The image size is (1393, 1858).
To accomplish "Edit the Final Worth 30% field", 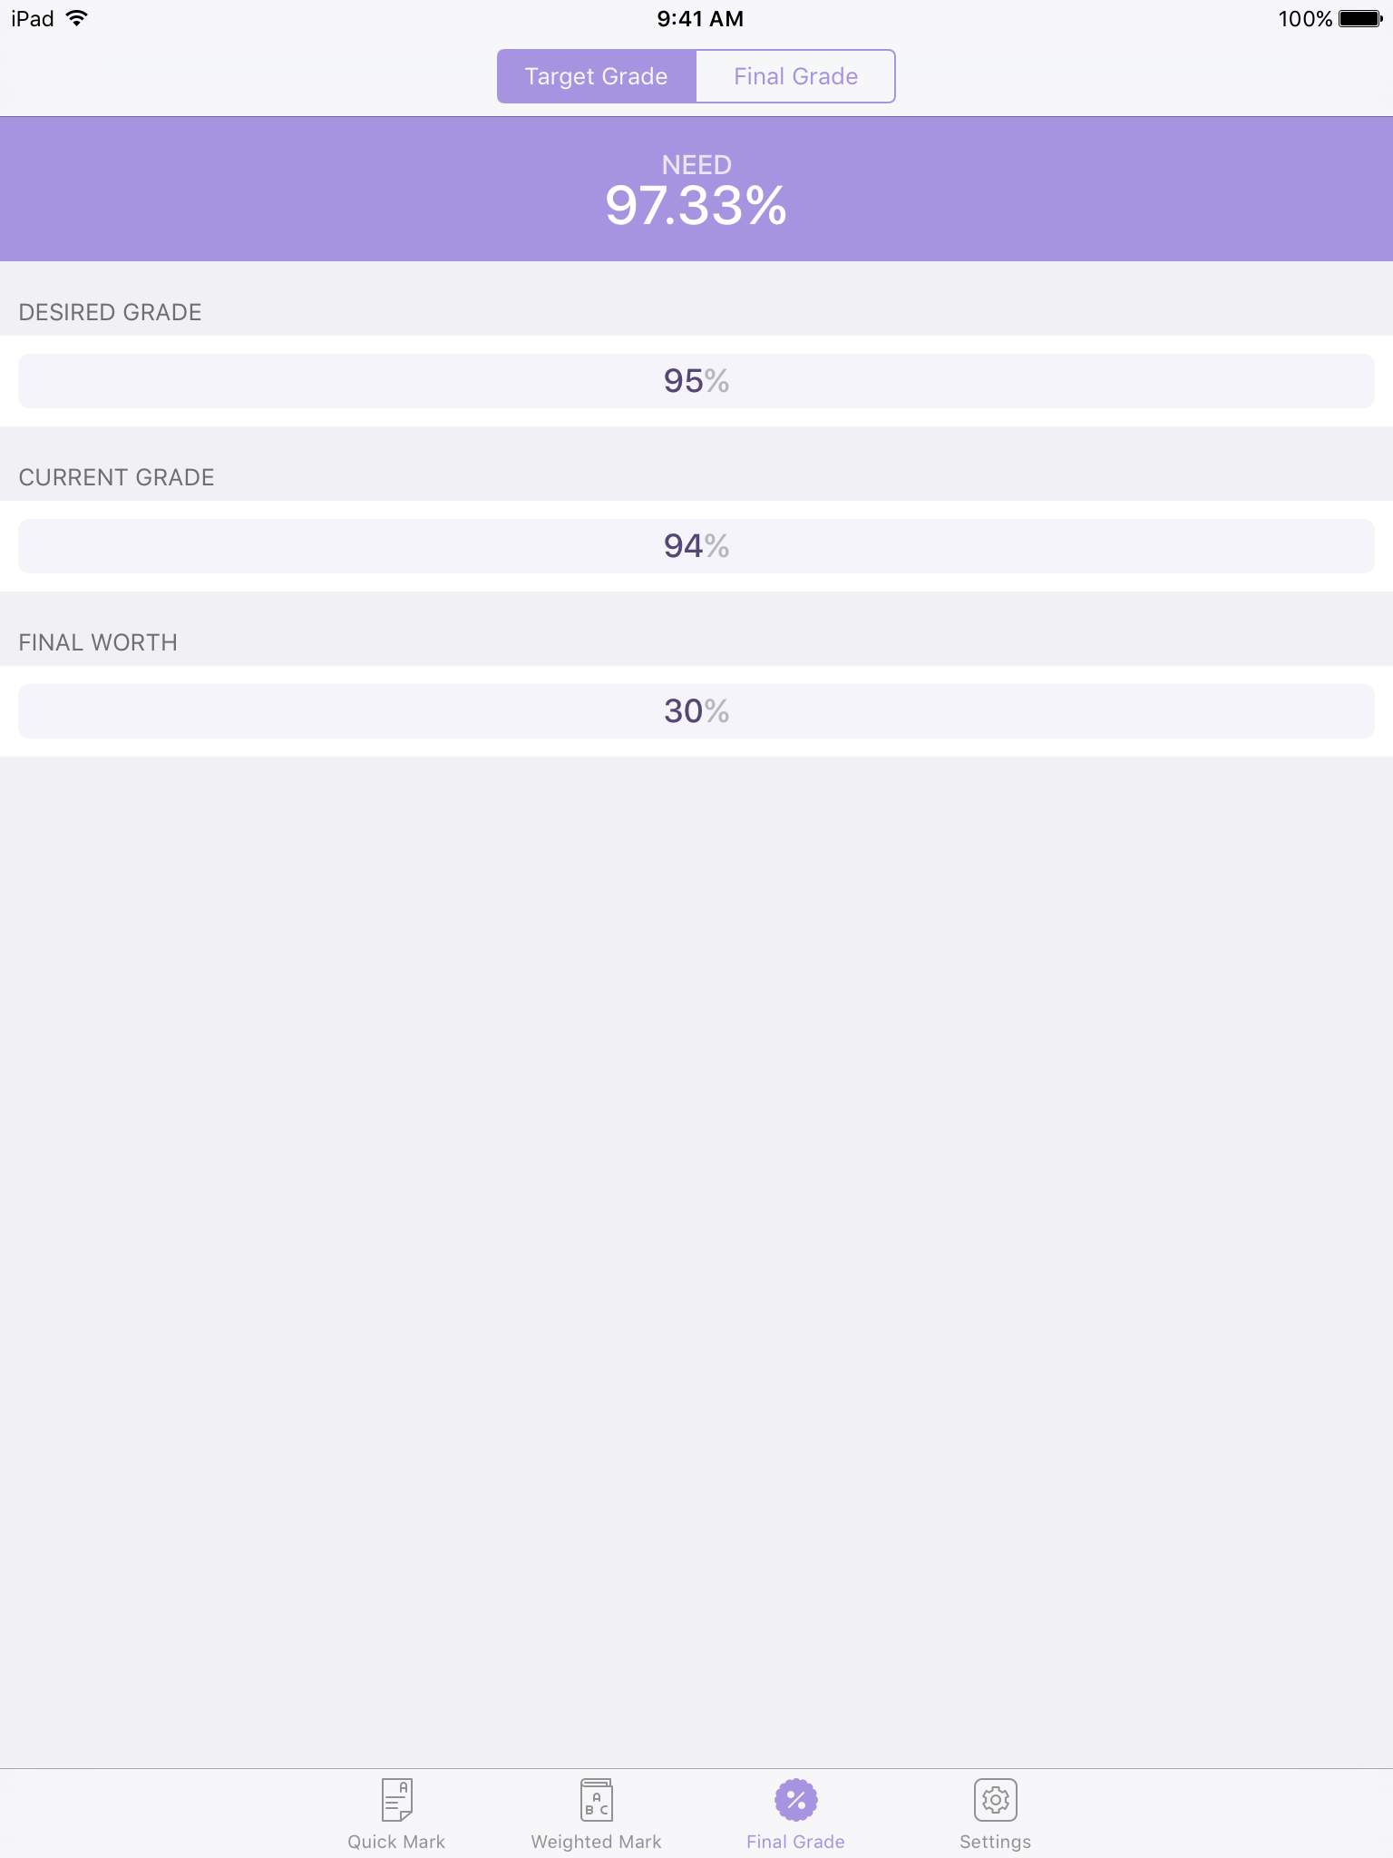I will click(x=696, y=711).
